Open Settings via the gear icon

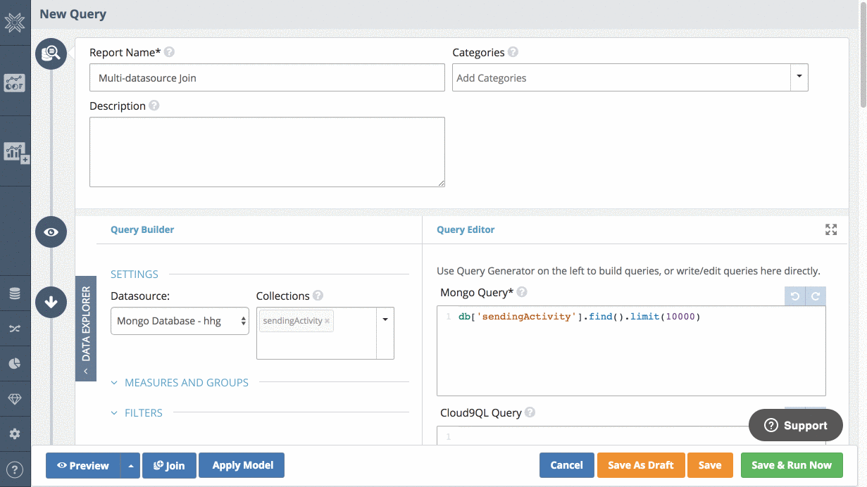[x=15, y=434]
